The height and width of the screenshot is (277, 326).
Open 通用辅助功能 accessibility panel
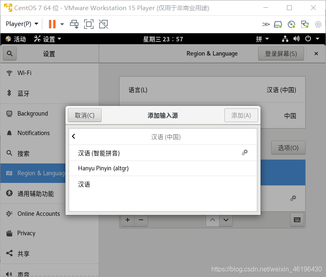[x=33, y=193]
